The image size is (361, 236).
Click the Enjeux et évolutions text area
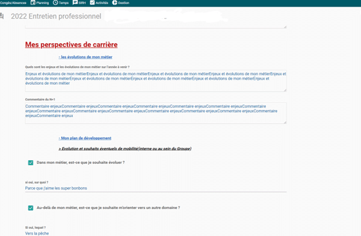pyautogui.click(x=156, y=80)
